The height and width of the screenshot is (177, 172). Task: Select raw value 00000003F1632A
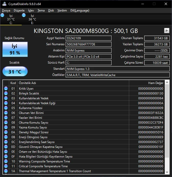point(151,113)
